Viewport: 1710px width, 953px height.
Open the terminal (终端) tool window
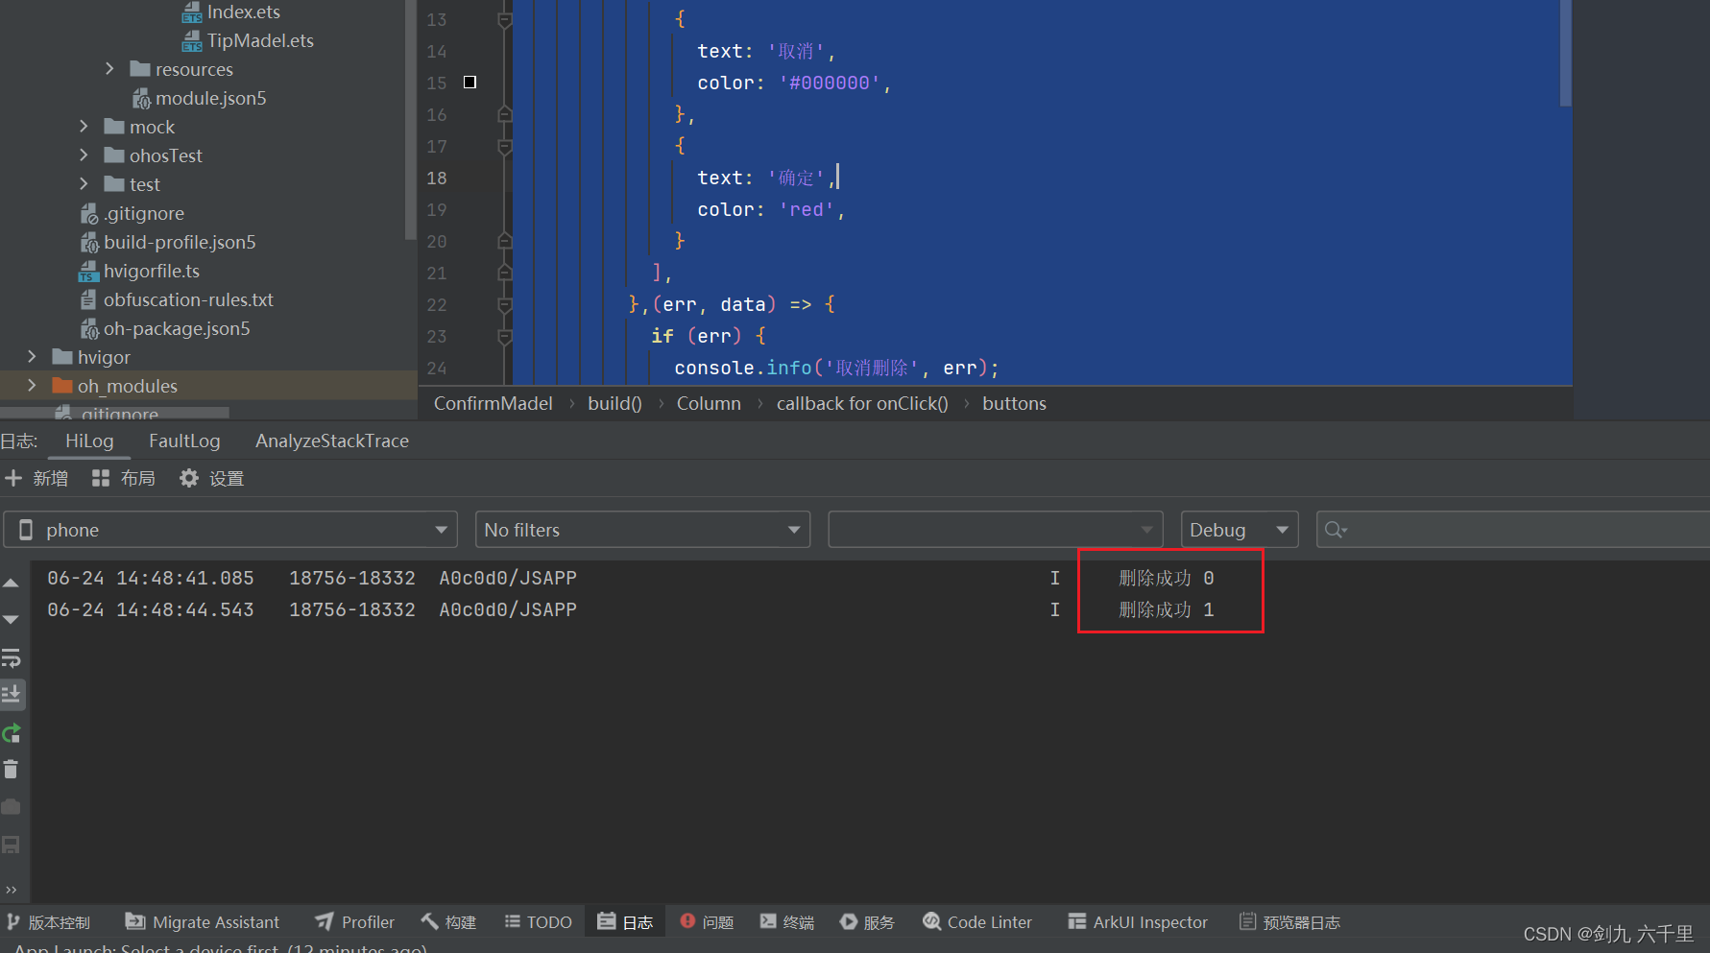click(787, 922)
